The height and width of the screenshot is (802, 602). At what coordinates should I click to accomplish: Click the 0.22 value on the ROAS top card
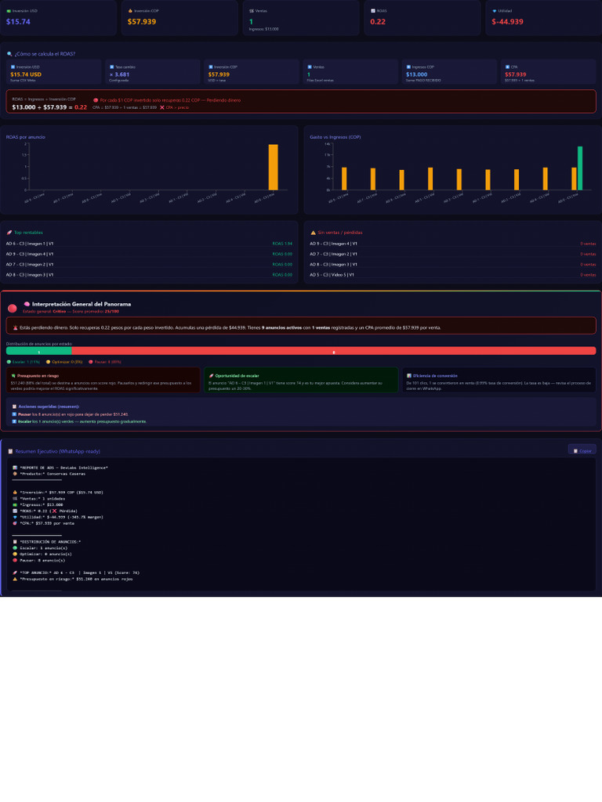[x=378, y=21]
